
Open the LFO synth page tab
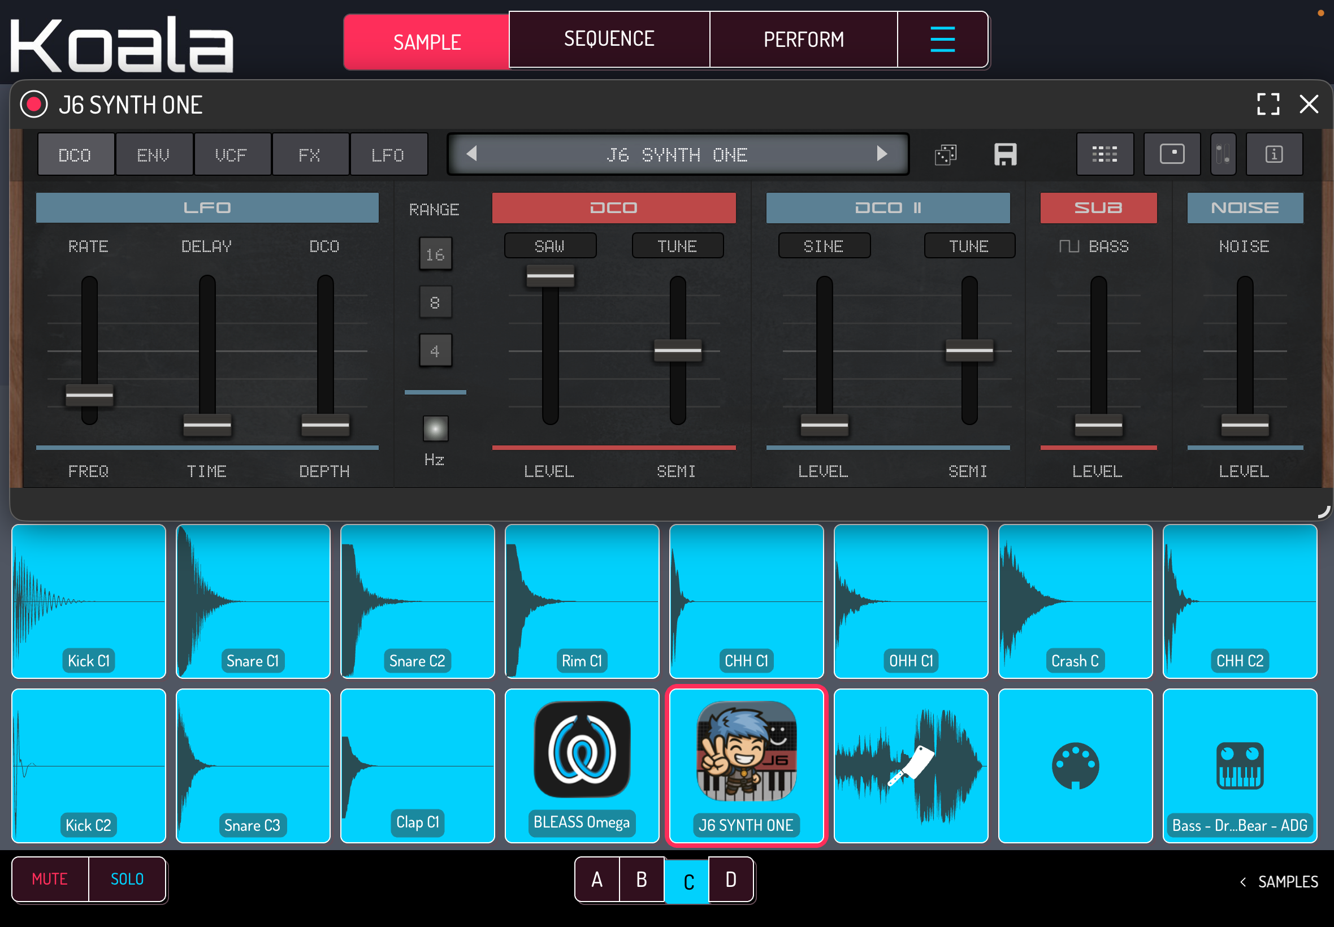(x=388, y=154)
